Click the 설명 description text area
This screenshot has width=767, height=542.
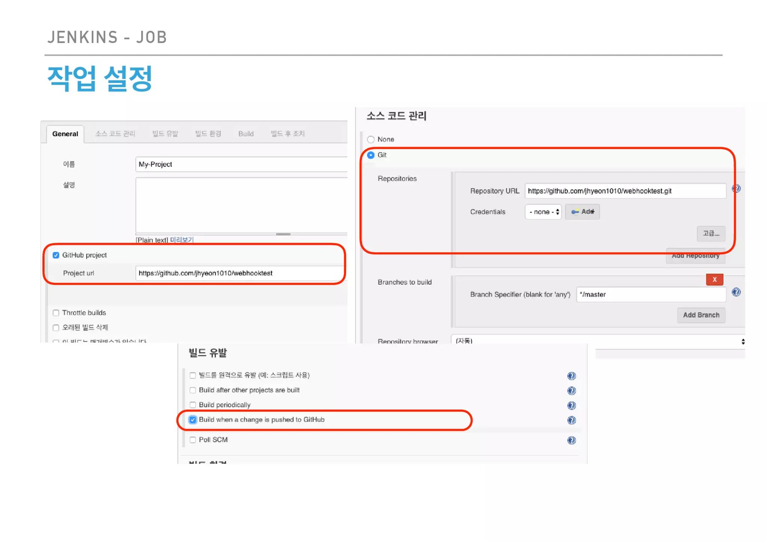coord(242,205)
